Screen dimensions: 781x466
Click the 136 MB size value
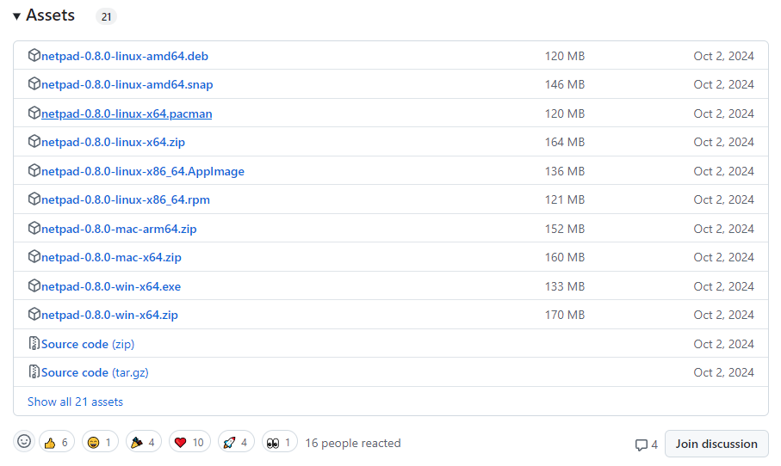(x=564, y=172)
